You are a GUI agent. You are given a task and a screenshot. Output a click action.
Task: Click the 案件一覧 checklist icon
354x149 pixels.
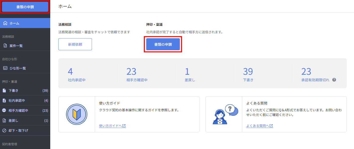pyautogui.click(x=5, y=46)
